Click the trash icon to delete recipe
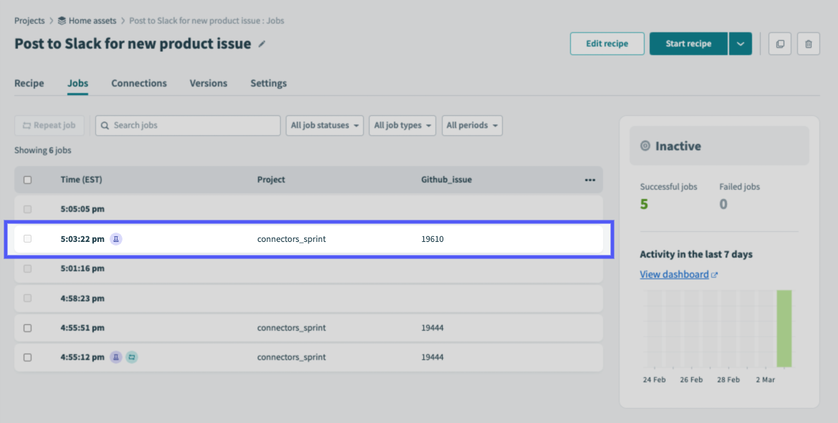The image size is (838, 423). pyautogui.click(x=808, y=44)
